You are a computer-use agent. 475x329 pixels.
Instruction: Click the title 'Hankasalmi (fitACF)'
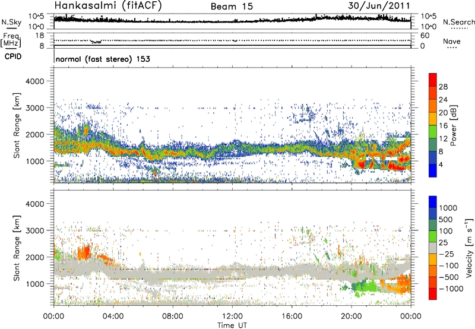click(x=108, y=5)
